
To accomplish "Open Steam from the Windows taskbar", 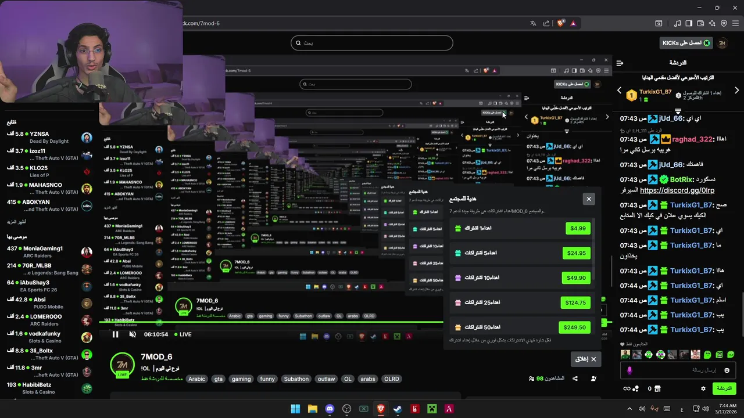I will point(398,409).
